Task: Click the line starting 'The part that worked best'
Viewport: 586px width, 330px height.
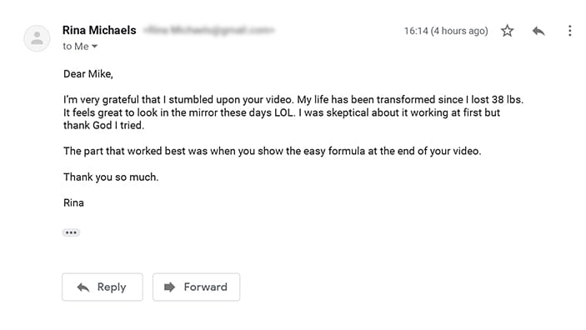Action: (272, 151)
